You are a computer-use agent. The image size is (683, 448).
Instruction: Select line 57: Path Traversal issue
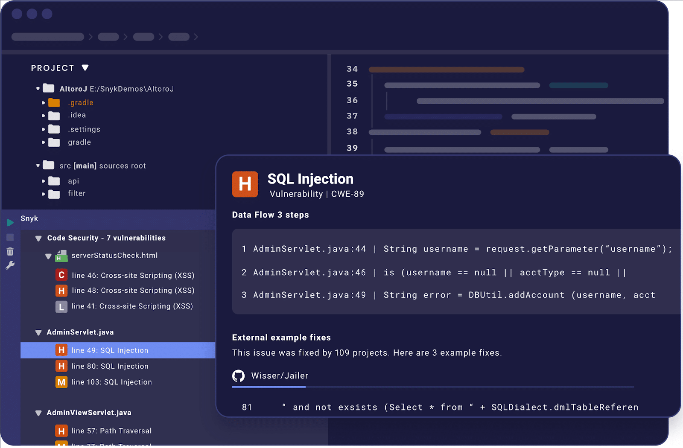(112, 431)
